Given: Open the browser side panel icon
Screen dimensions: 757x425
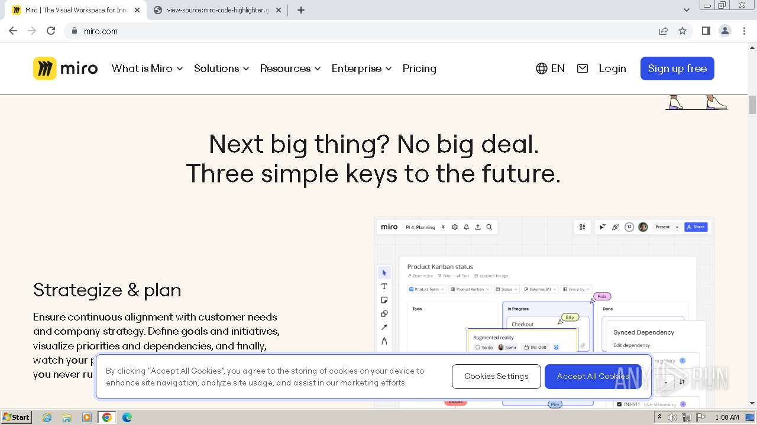Looking at the screenshot, I should (706, 31).
